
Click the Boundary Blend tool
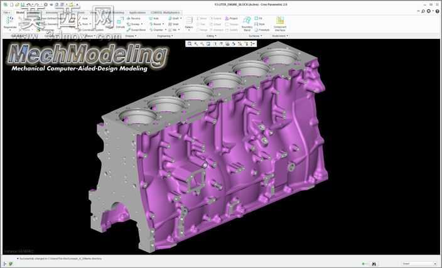click(x=247, y=23)
